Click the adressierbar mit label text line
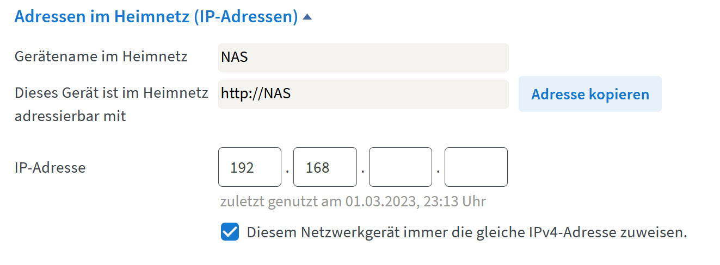This screenshot has width=720, height=265. [70, 116]
